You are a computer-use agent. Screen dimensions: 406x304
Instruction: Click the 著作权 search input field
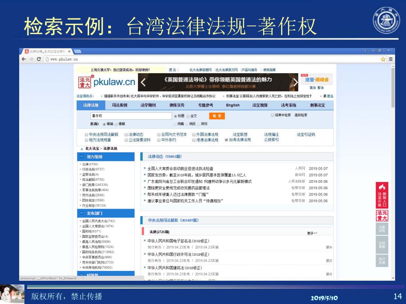tap(131, 116)
